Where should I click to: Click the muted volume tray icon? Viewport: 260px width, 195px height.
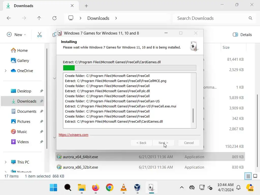click(x=210, y=188)
